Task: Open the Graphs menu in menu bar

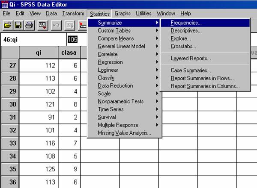Action: click(x=123, y=14)
